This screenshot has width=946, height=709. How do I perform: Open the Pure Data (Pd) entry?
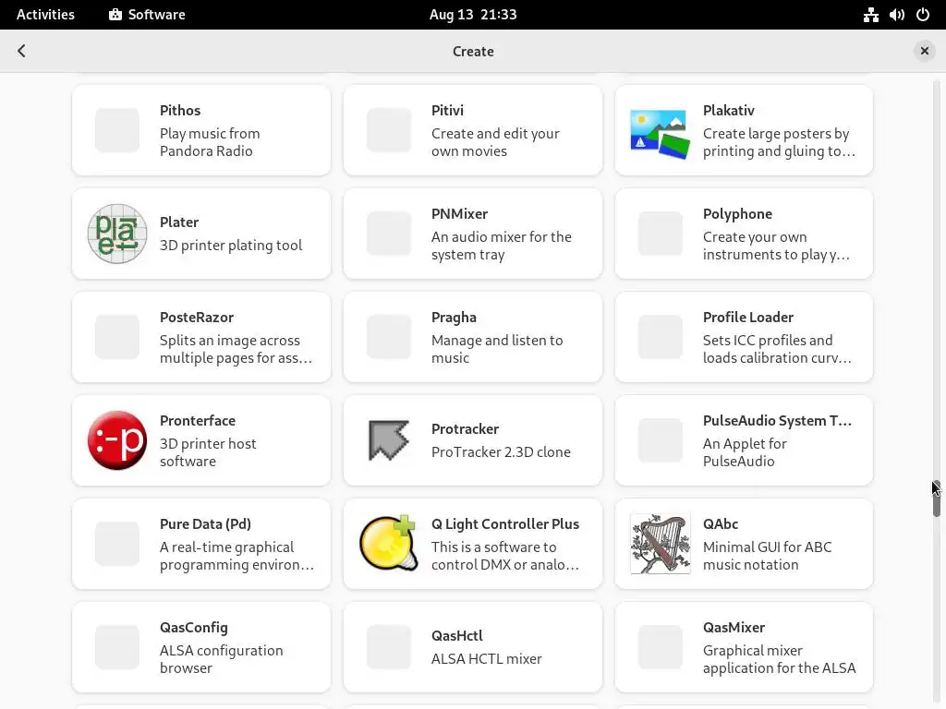pyautogui.click(x=201, y=544)
